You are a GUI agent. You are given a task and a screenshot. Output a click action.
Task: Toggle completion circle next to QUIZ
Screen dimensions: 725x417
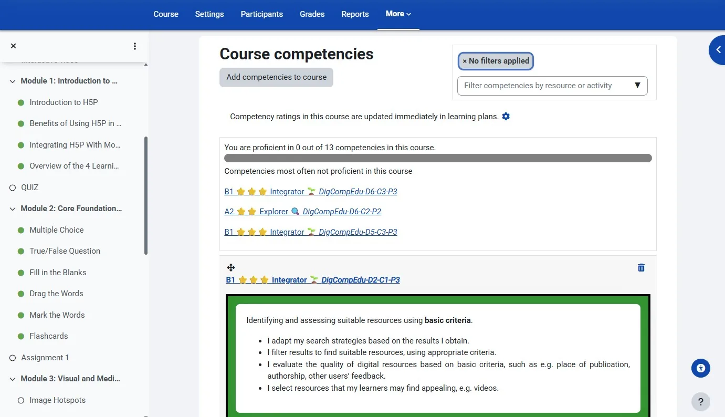pos(12,187)
